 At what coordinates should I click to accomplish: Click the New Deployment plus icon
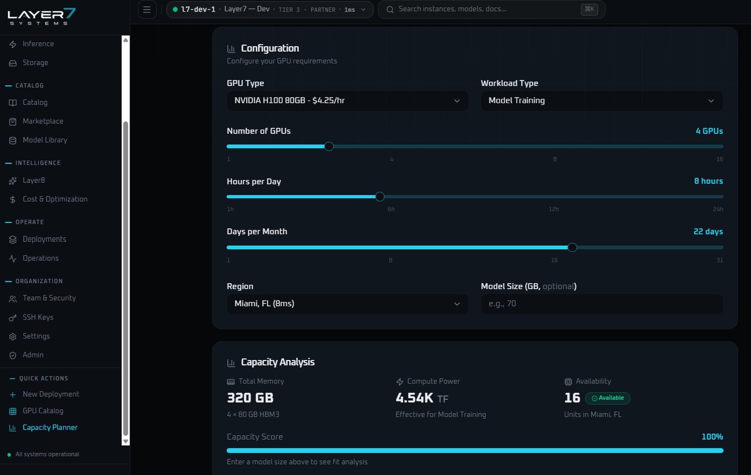(13, 395)
